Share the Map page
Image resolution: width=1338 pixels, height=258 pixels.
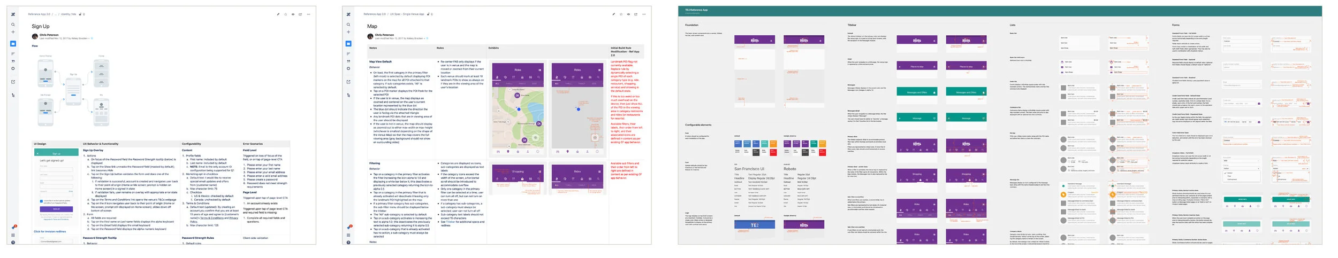pos(636,14)
